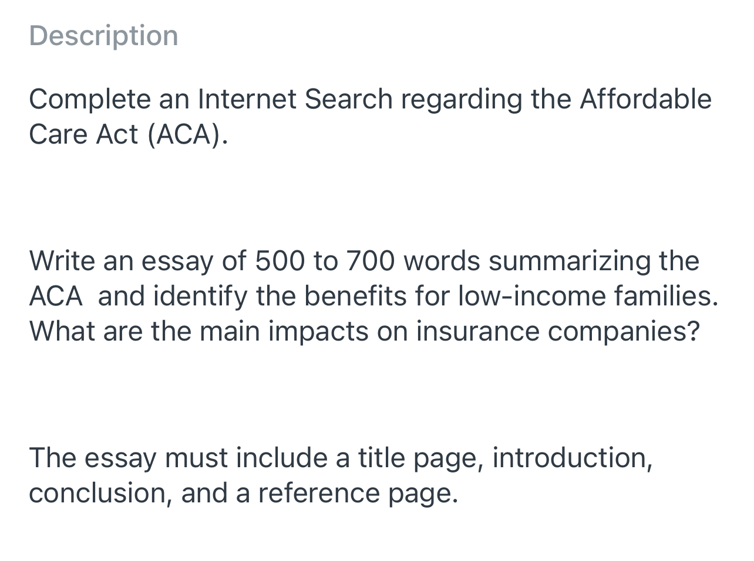Click the Description heading
This screenshot has height=561, width=754.
(x=103, y=36)
